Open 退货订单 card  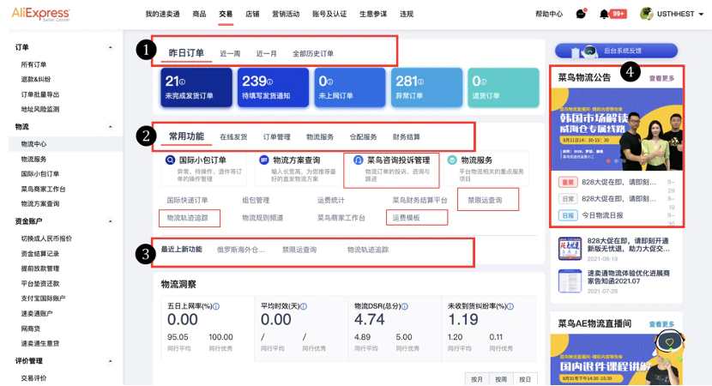504,87
